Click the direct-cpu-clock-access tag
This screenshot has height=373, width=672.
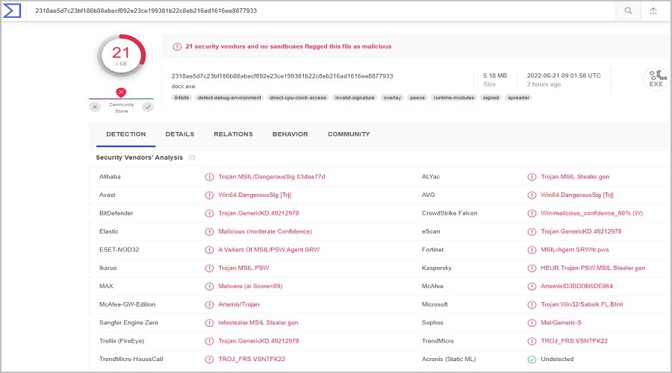298,98
